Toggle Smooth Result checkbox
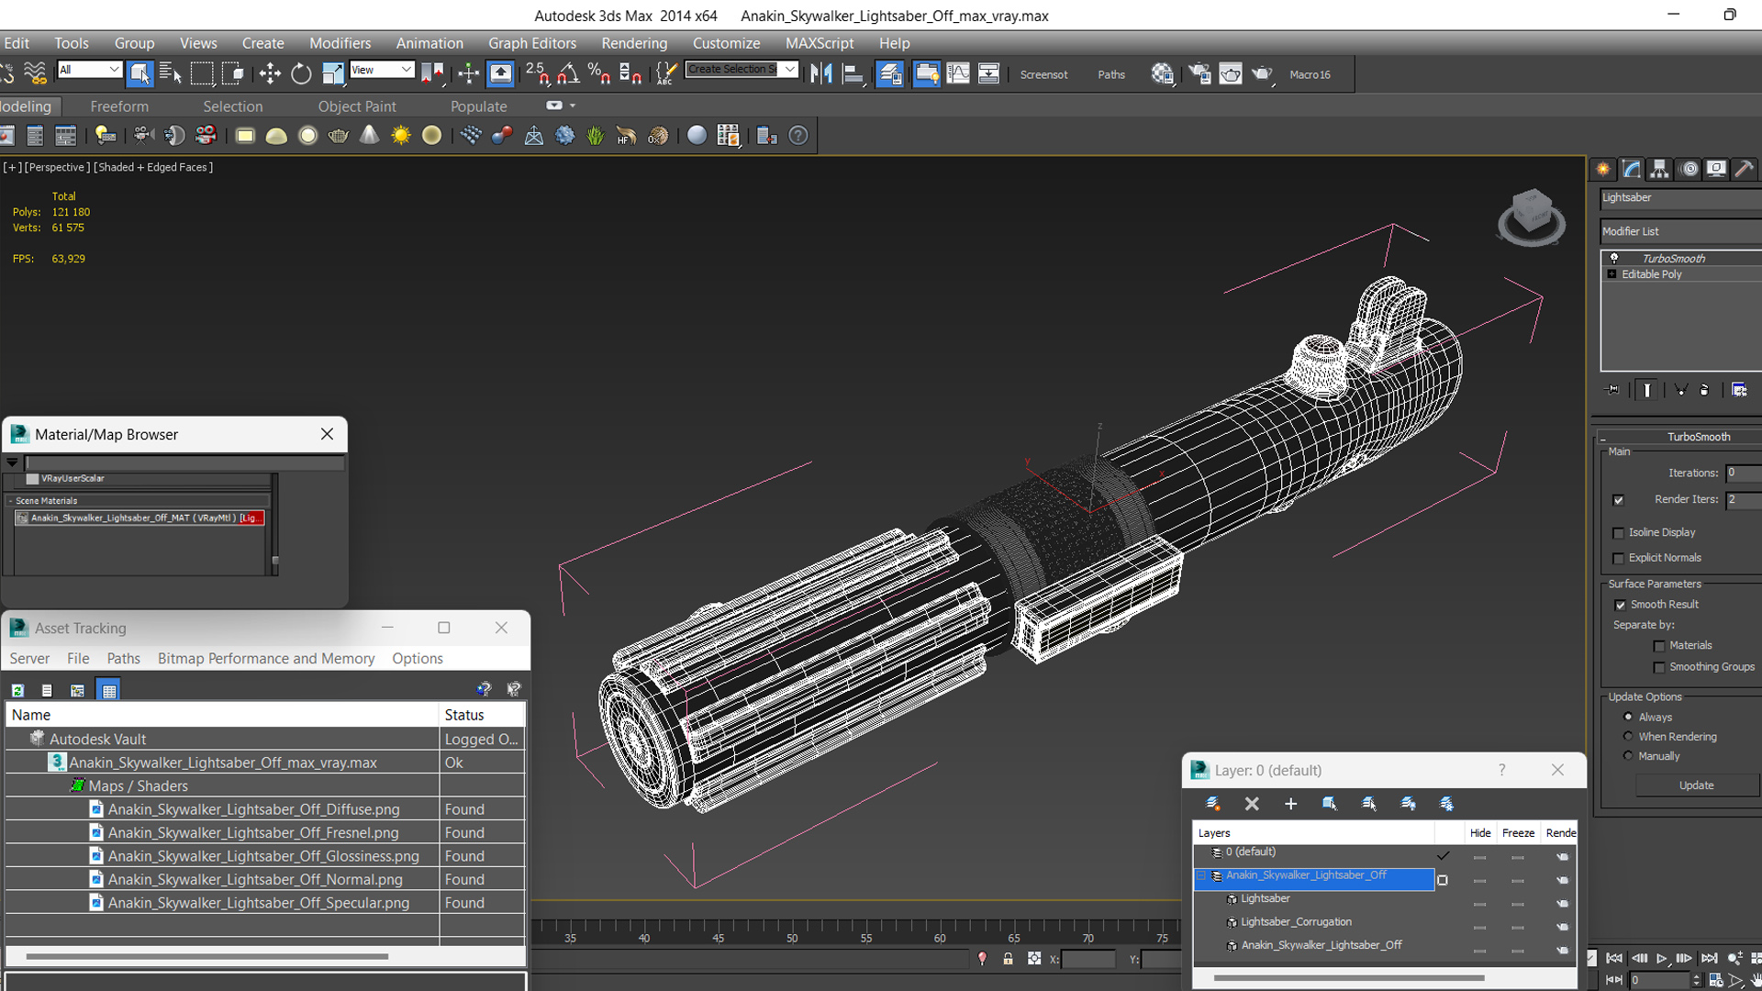 [1621, 606]
